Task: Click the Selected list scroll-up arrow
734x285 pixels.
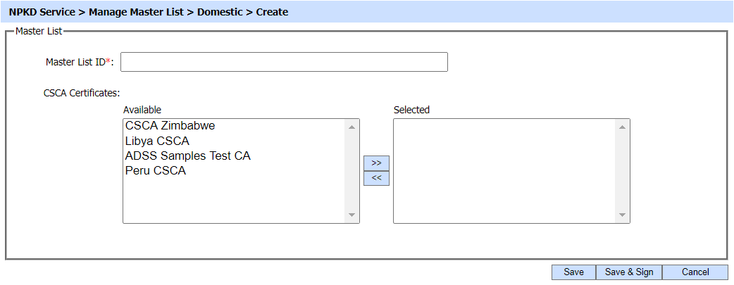Action: (x=622, y=127)
